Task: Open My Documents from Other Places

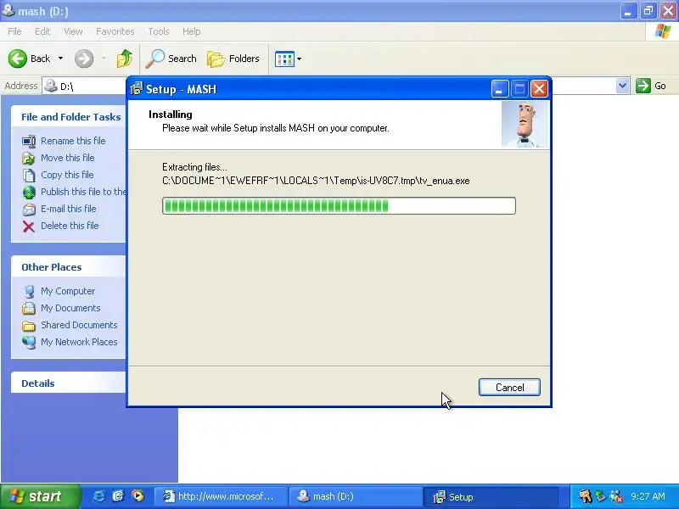Action: point(70,308)
